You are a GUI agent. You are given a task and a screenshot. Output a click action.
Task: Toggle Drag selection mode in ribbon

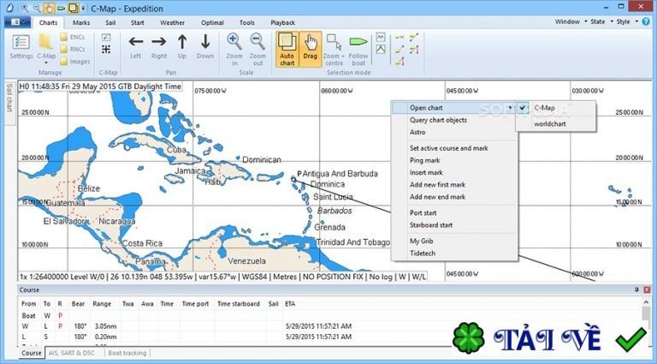coord(311,50)
